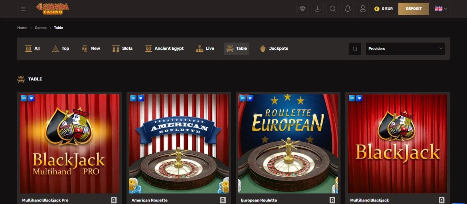Image resolution: width=467 pixels, height=204 pixels.
Task: Open Multihand Blackjack game thumbnail
Action: point(398,144)
